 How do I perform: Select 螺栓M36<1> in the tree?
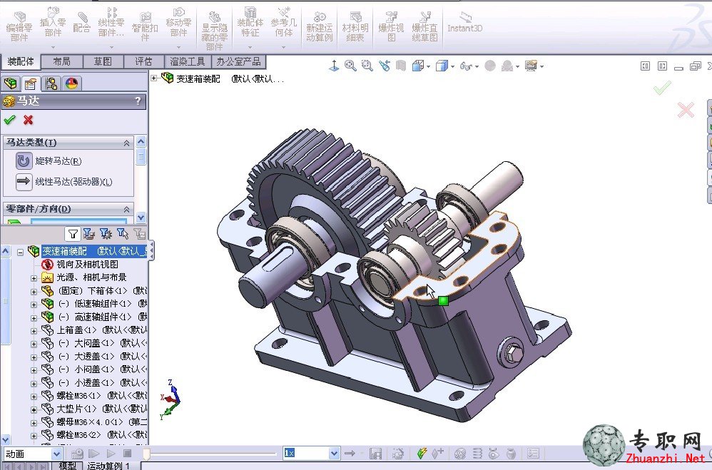tap(94, 396)
